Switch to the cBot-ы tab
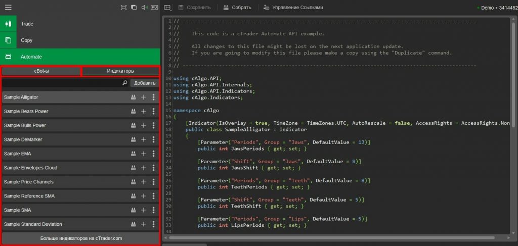 coord(41,71)
